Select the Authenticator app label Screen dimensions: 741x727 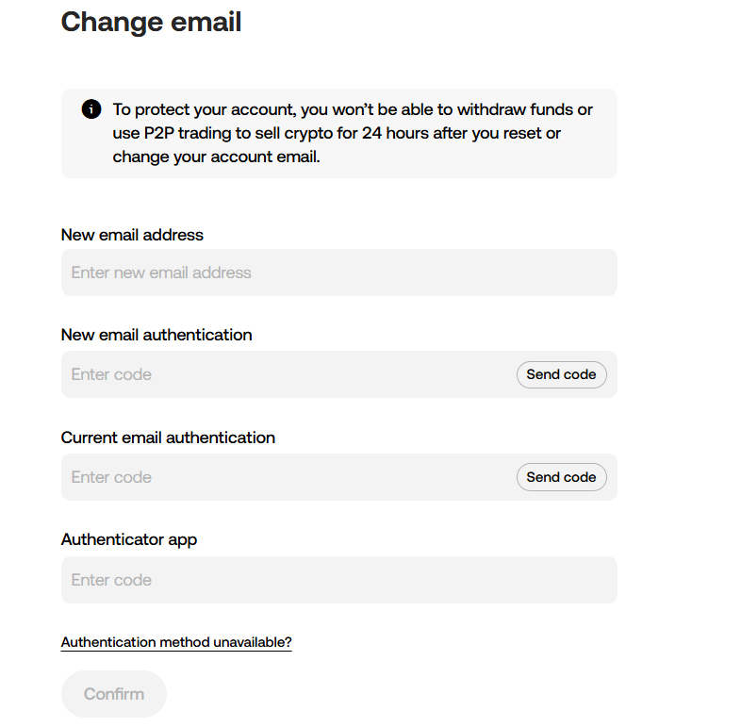[x=129, y=539]
